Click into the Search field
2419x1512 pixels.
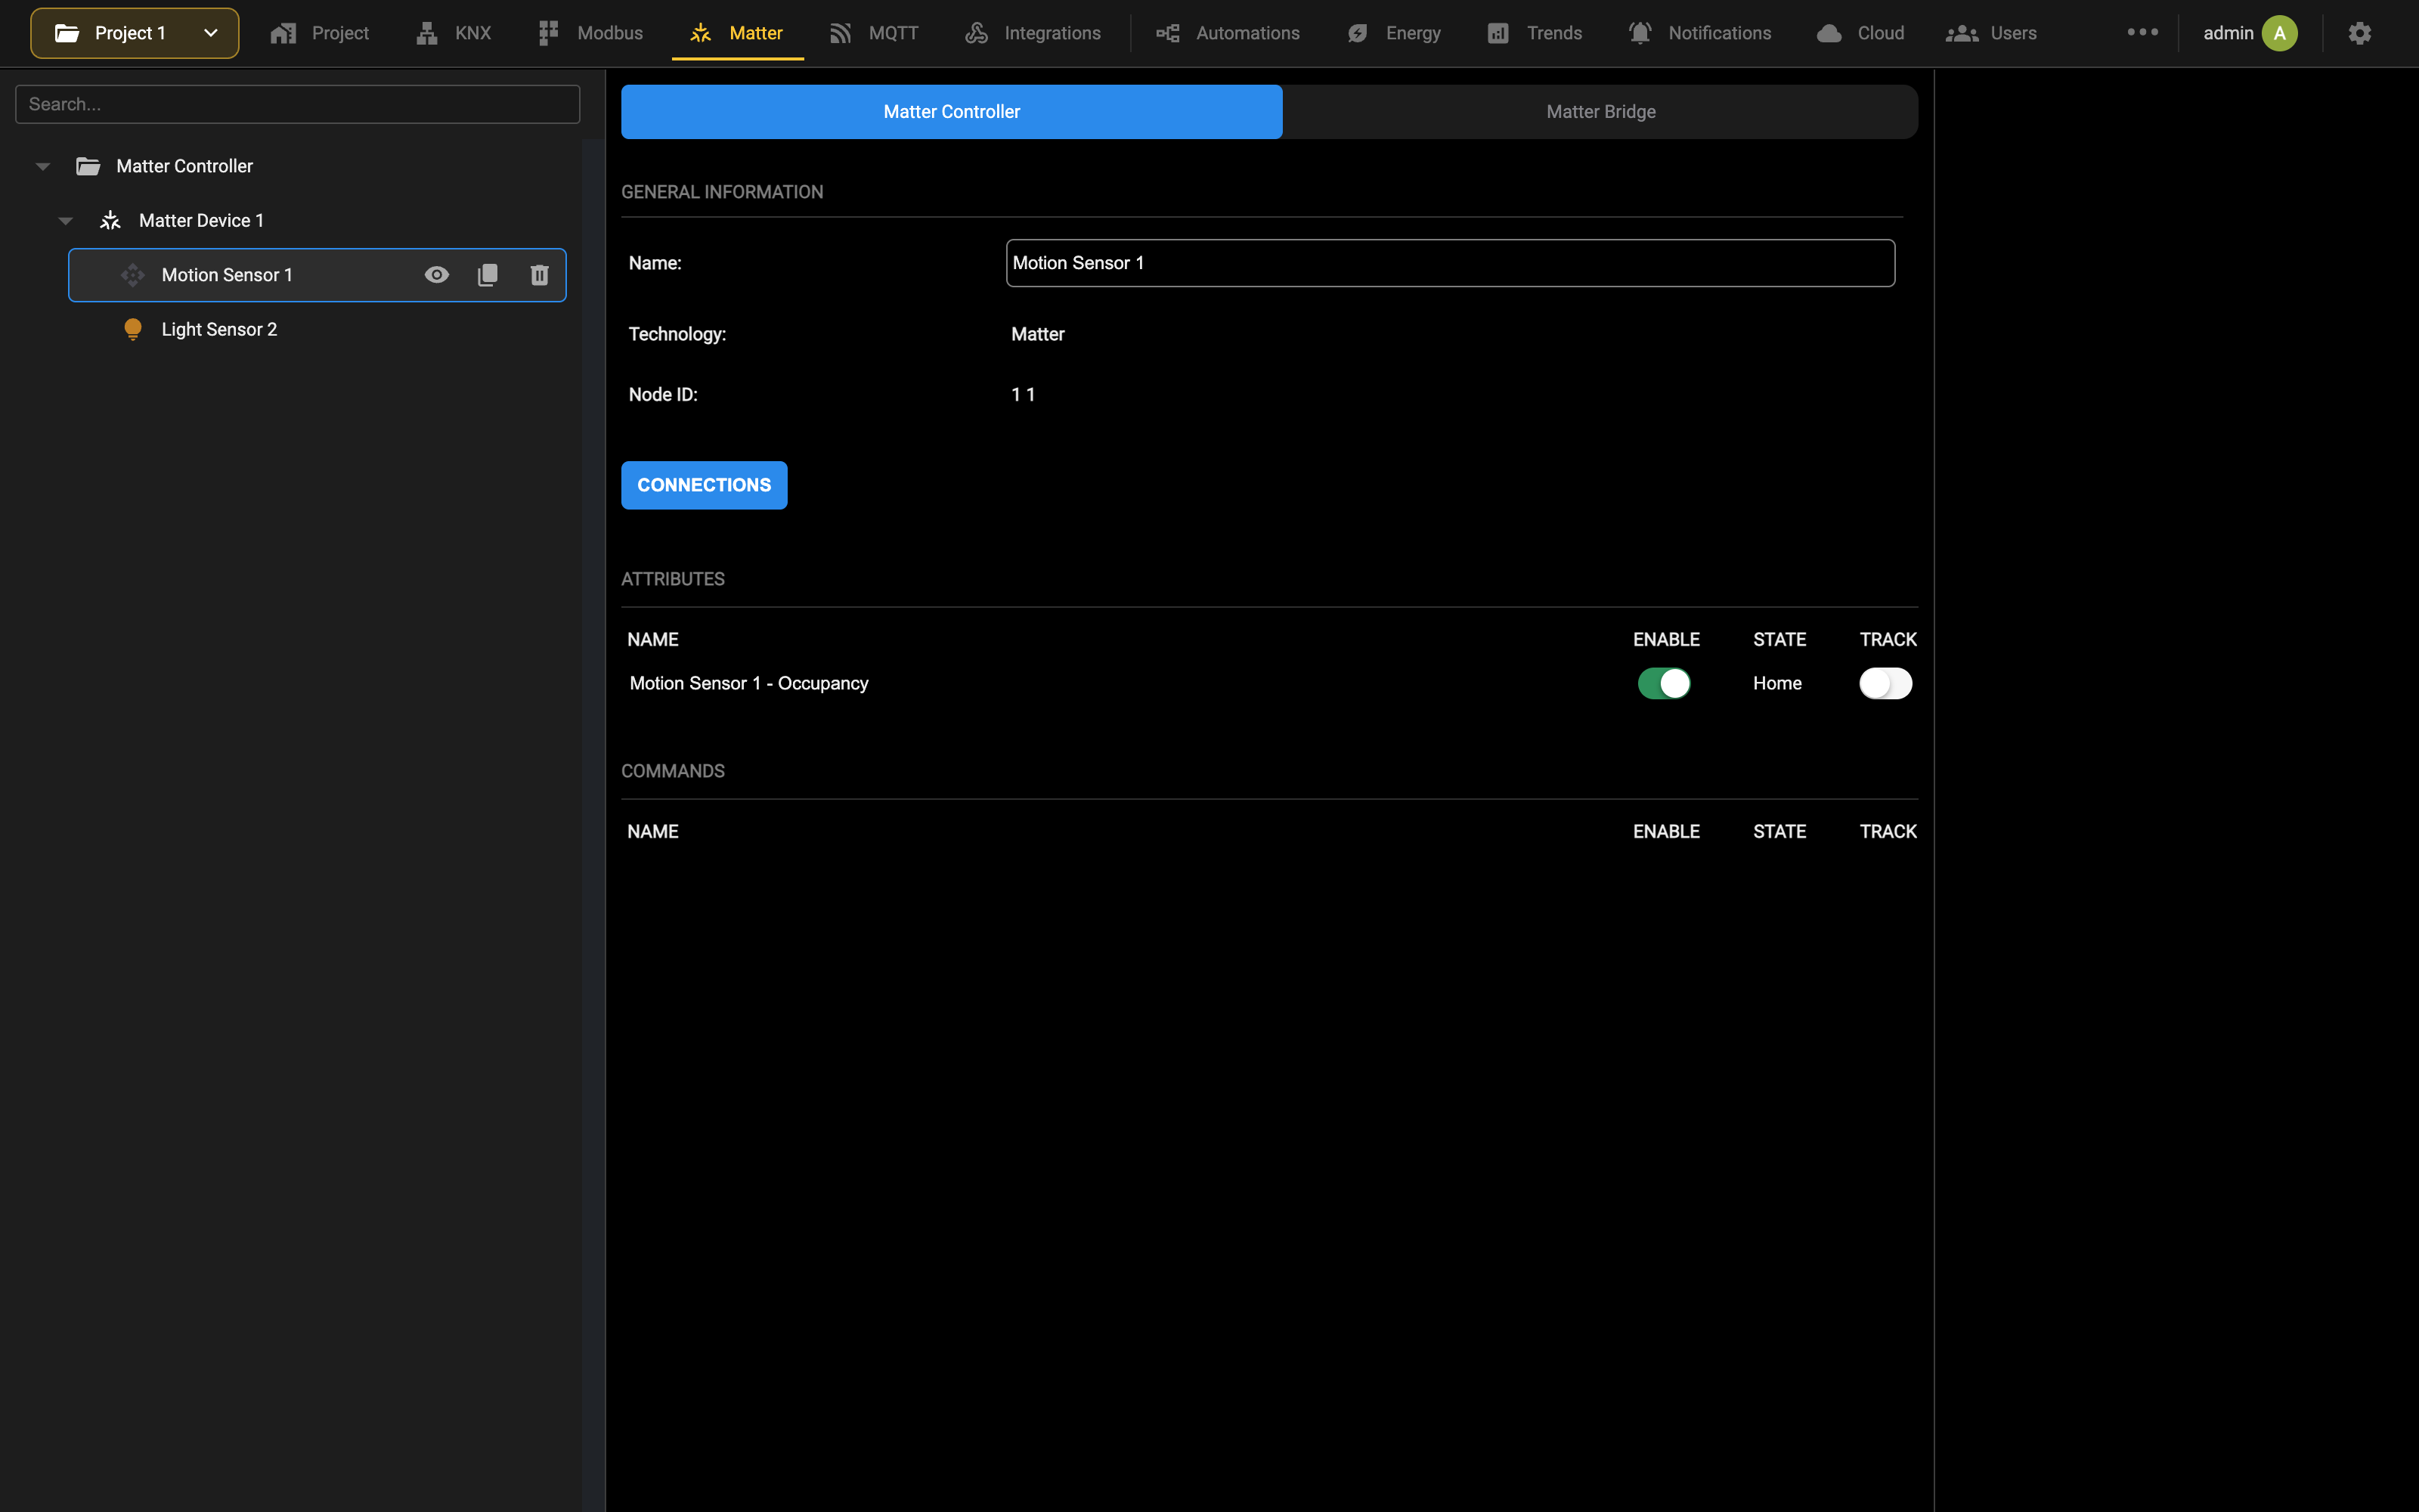[298, 104]
